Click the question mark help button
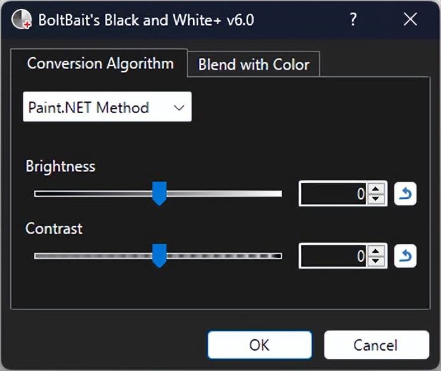 click(353, 20)
